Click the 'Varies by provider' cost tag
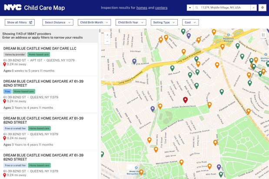269x179 pixels. click(15, 55)
